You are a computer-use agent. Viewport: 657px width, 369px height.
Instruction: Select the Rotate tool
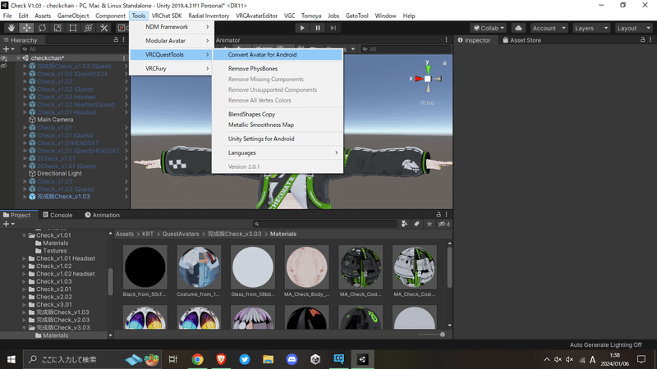(42, 28)
